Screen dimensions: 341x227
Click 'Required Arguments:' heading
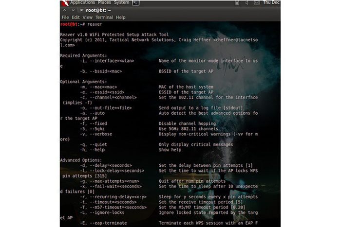tap(83, 55)
